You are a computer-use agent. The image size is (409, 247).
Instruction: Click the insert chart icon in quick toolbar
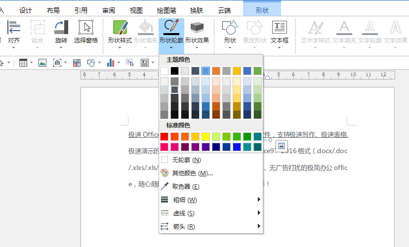tap(111, 63)
